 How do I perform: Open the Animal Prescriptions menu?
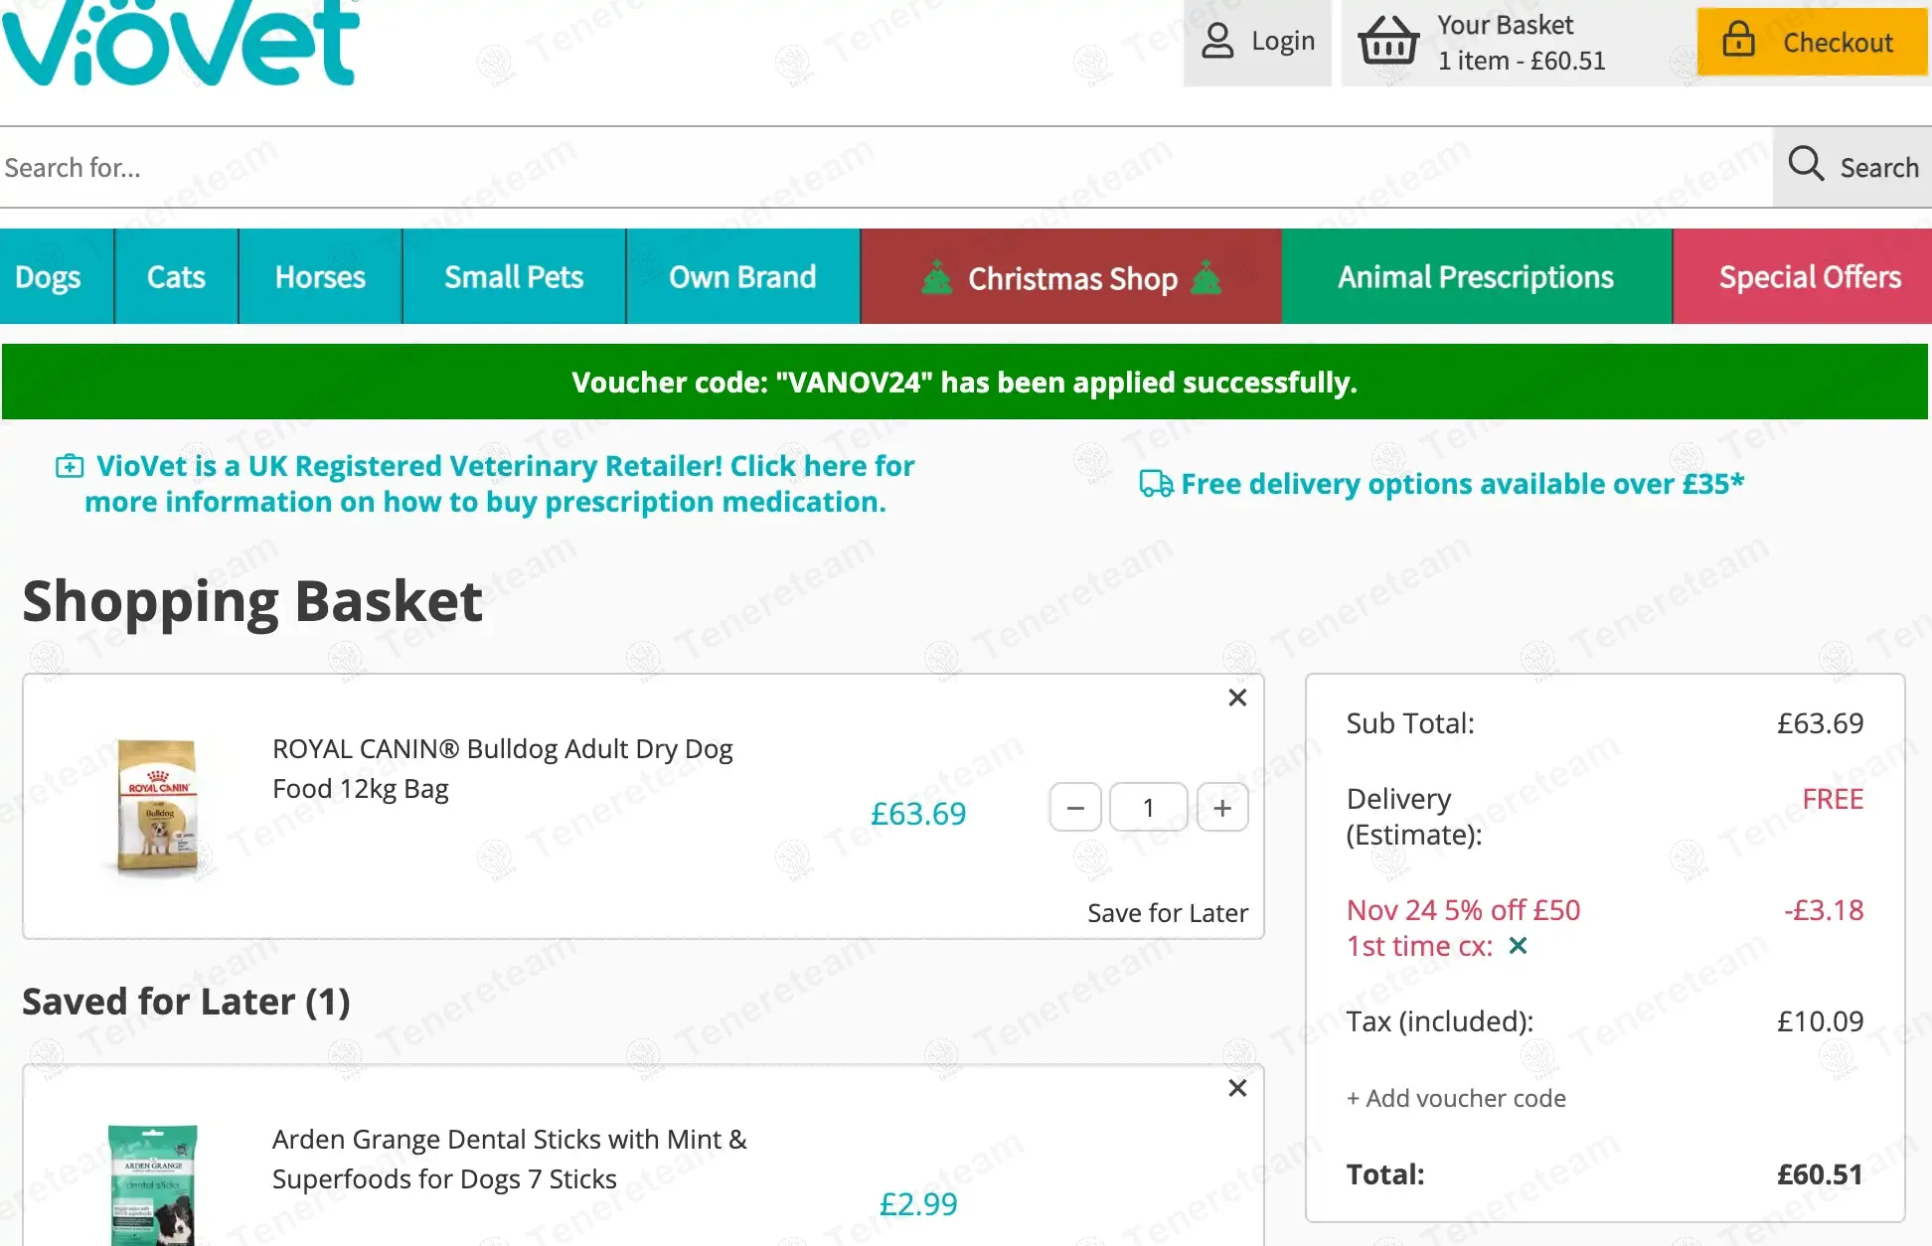pyautogui.click(x=1476, y=277)
